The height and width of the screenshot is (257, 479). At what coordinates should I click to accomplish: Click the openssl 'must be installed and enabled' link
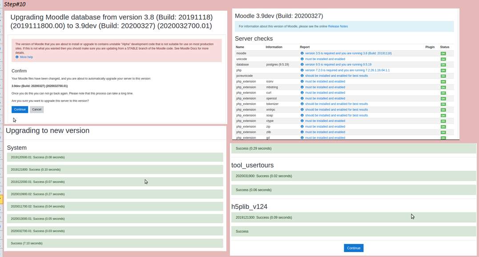click(325, 98)
